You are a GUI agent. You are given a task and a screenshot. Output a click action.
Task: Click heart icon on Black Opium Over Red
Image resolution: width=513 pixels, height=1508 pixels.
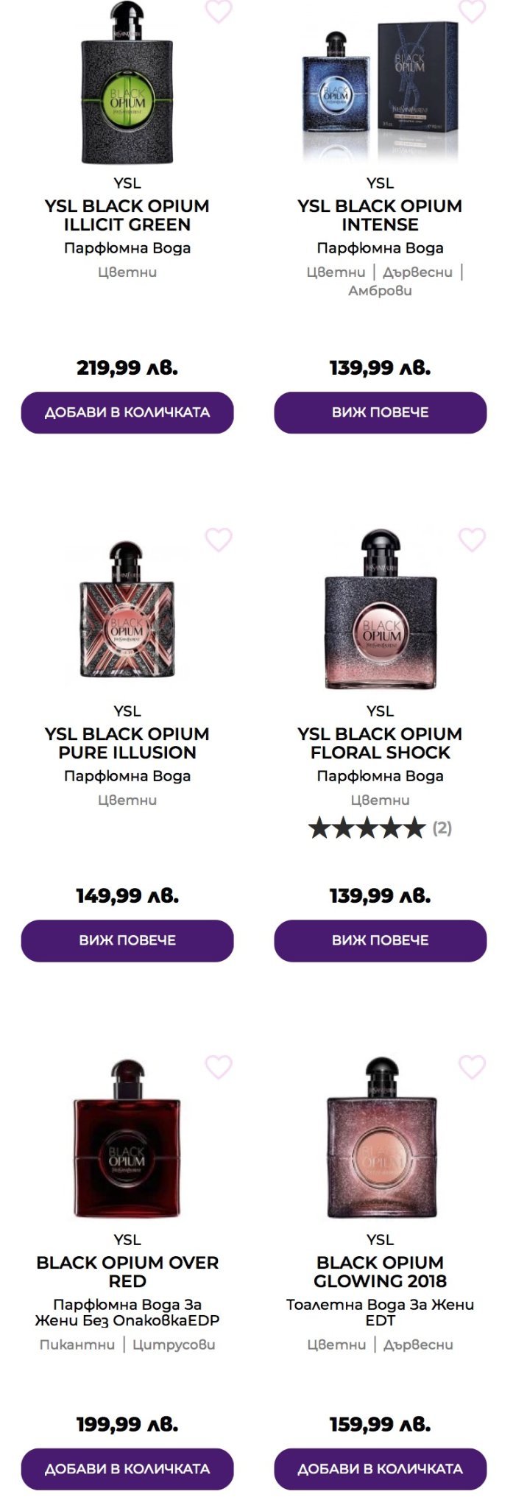pyautogui.click(x=218, y=1066)
